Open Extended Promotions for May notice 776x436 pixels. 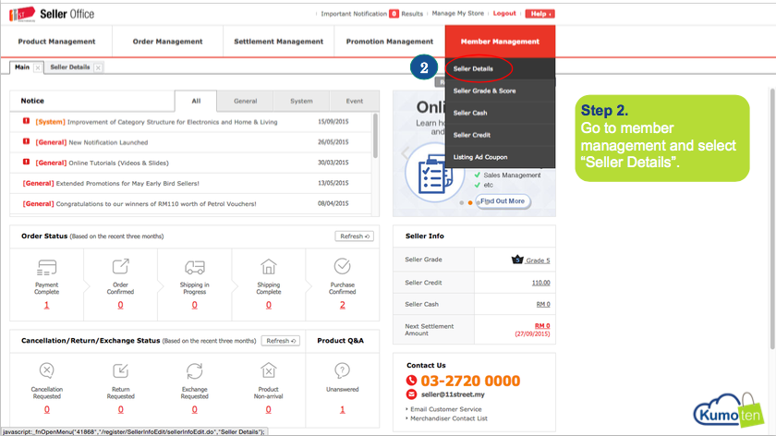127,183
